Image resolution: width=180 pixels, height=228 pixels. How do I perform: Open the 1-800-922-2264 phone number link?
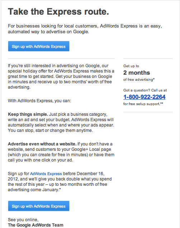tap(144, 97)
